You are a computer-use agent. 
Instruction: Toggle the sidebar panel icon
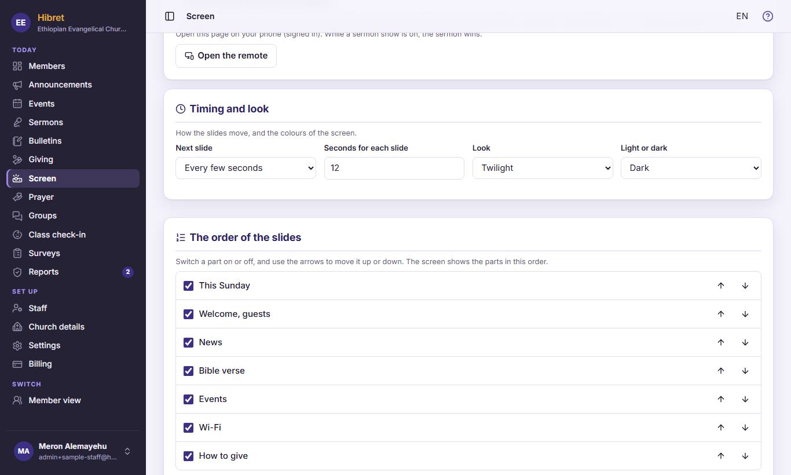170,16
